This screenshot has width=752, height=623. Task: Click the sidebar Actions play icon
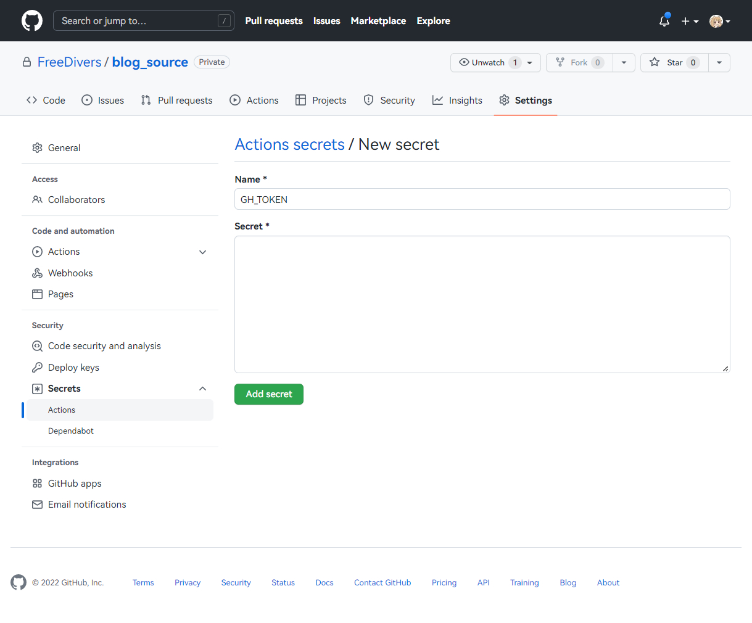(x=37, y=252)
